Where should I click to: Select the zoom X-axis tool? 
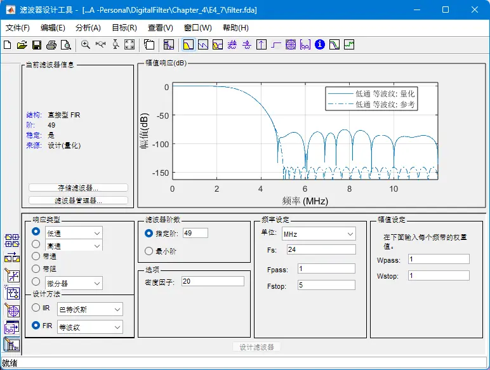[x=100, y=44]
